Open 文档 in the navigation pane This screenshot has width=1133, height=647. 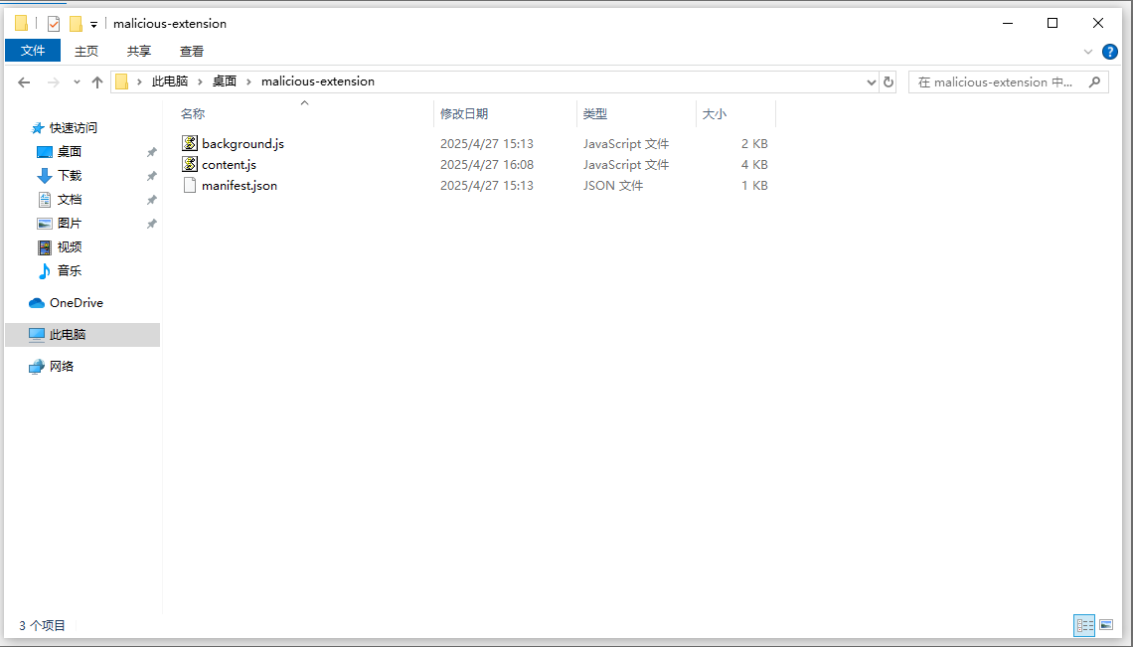click(70, 200)
